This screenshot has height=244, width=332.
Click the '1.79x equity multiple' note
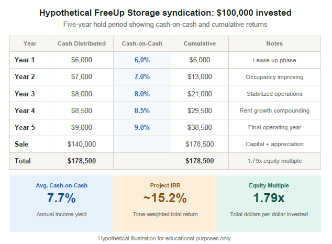point(274,161)
